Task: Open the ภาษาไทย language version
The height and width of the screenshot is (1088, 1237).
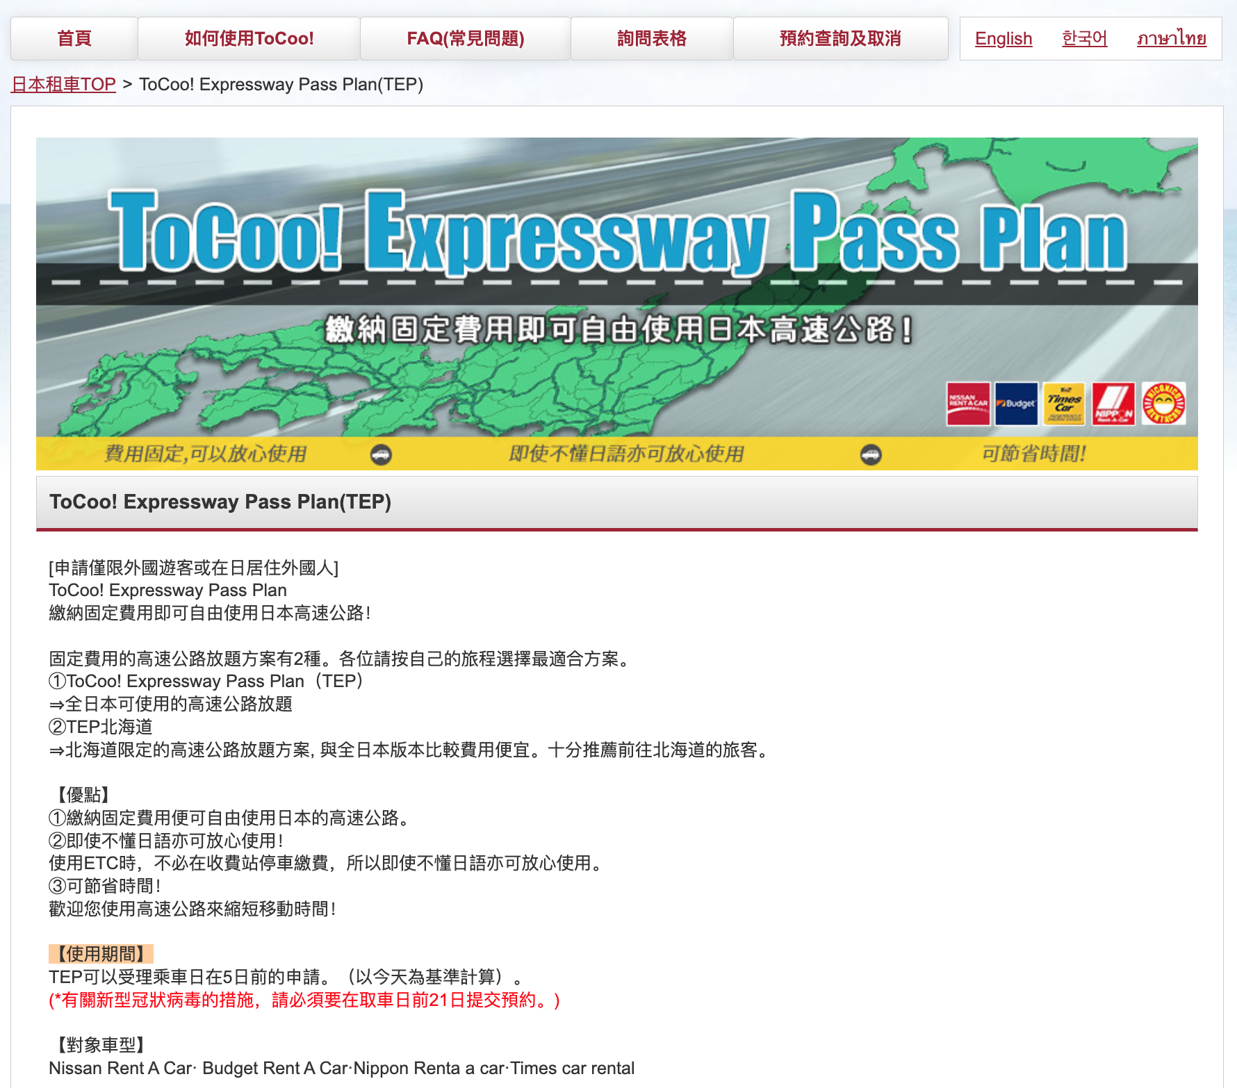Action: click(1172, 38)
